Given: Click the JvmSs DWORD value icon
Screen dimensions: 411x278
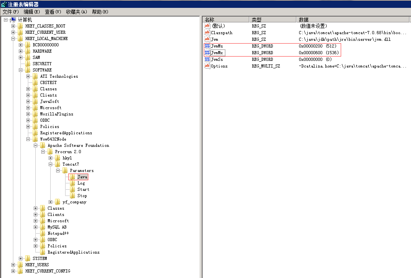Looking at the screenshot, I should [207, 59].
